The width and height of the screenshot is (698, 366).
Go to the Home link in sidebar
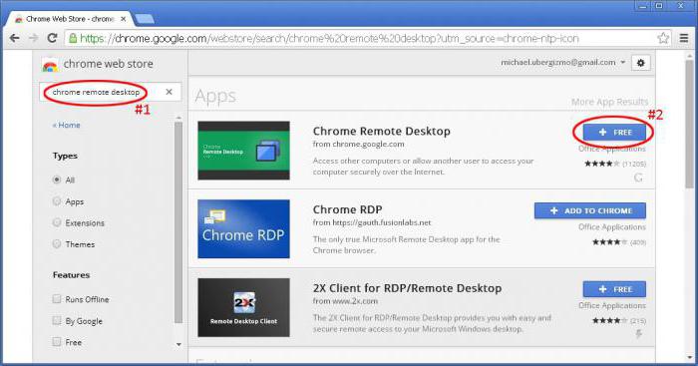(x=67, y=125)
